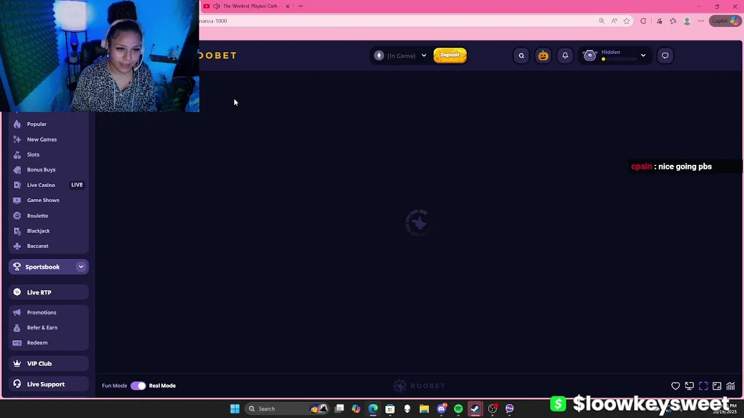Click the Ethereum currency icon
Screen dimensions: 744x418
pyautogui.click(x=379, y=56)
